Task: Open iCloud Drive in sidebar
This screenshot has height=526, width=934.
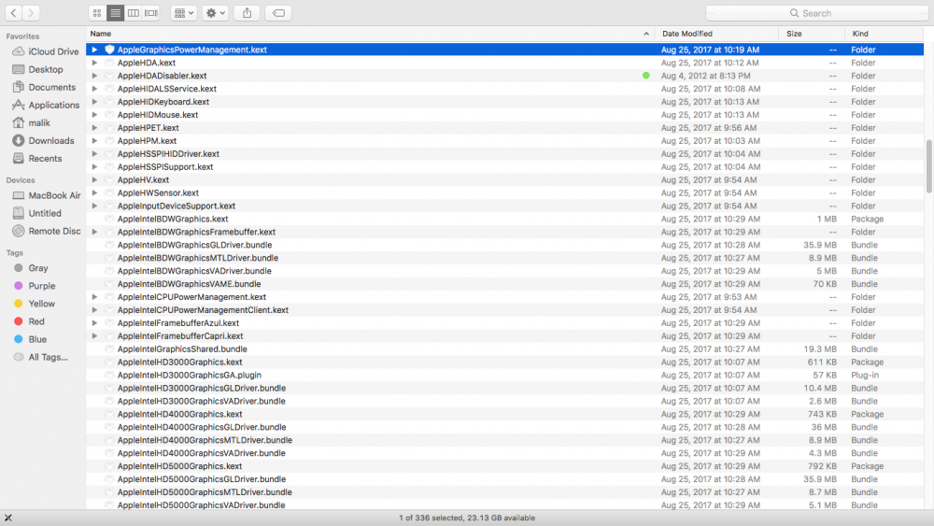Action: [x=45, y=51]
